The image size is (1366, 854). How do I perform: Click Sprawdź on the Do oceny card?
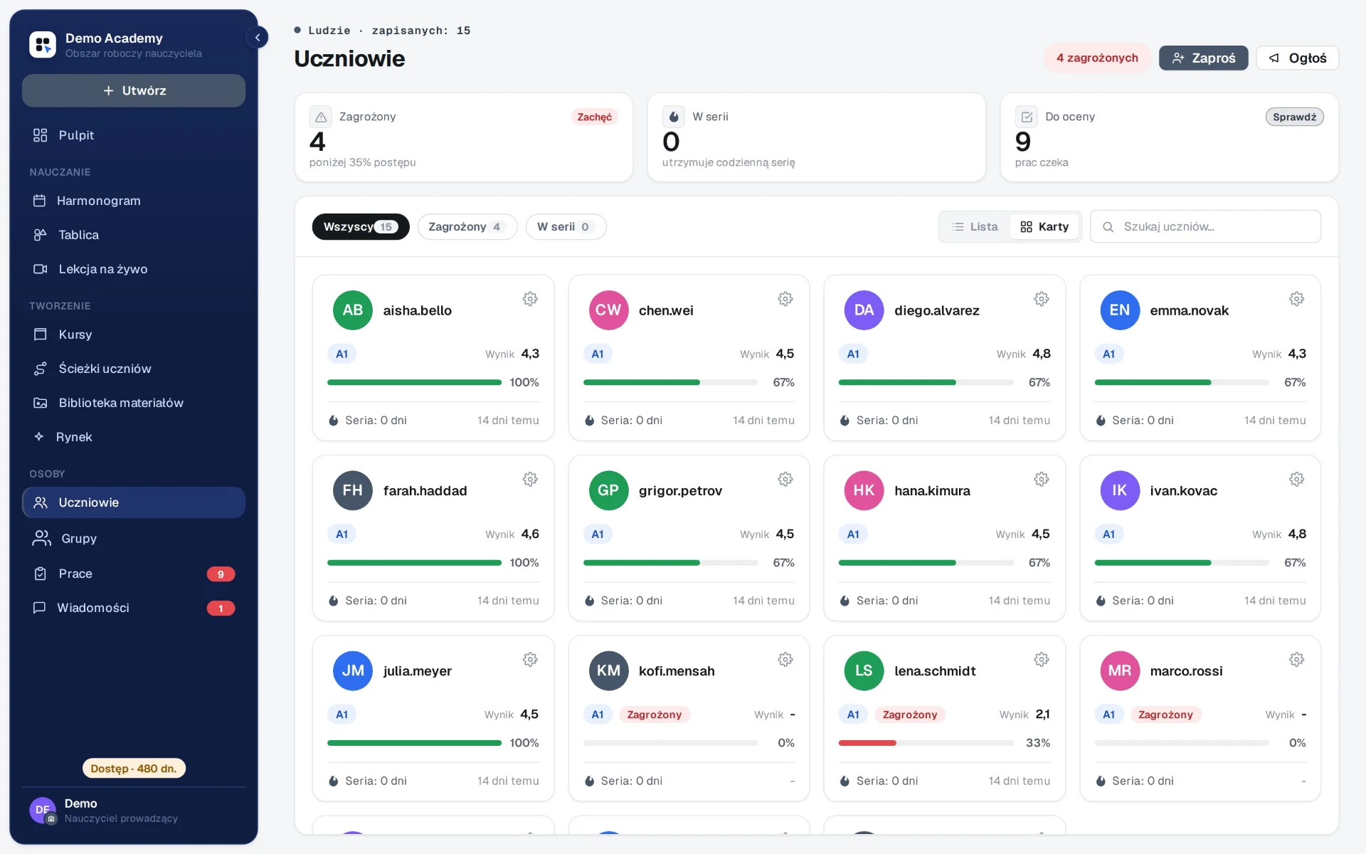point(1294,117)
